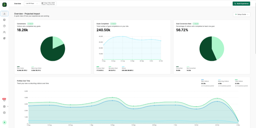Open the goals target sidebar icon
This screenshot has width=256, height=128.
tap(4, 38)
